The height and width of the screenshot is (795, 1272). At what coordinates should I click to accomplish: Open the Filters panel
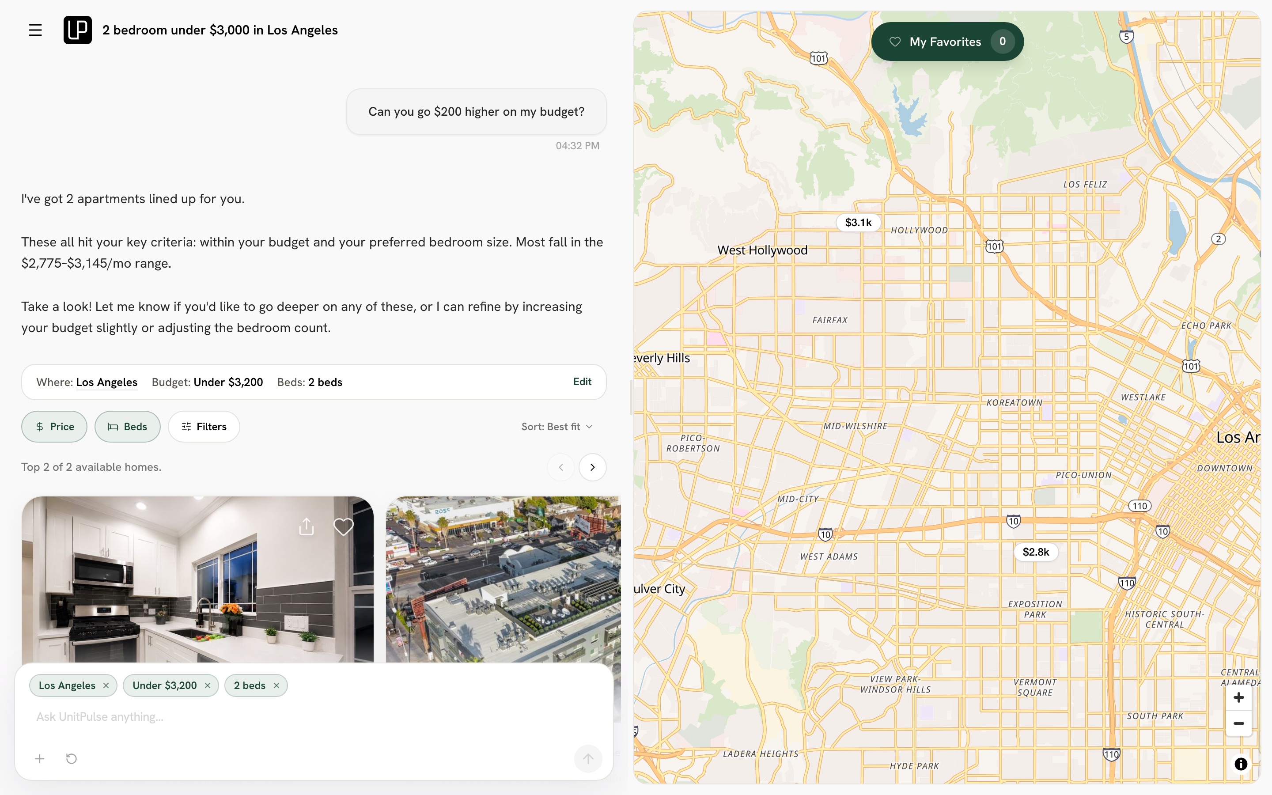204,426
